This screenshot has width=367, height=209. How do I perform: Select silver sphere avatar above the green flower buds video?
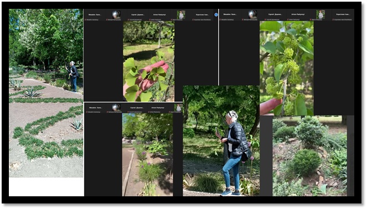click(252, 14)
